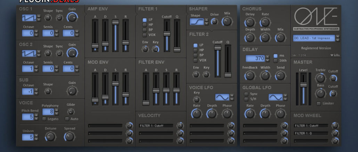Select the Filter 2 HP mode
The width and height of the screenshot is (358, 152).
click(x=195, y=50)
